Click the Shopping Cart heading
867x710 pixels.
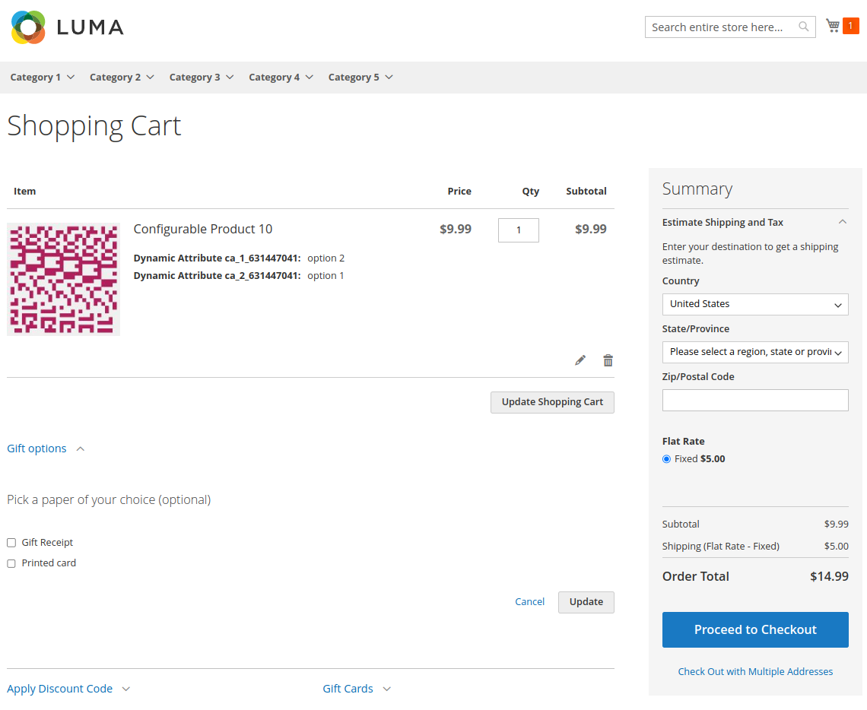94,126
